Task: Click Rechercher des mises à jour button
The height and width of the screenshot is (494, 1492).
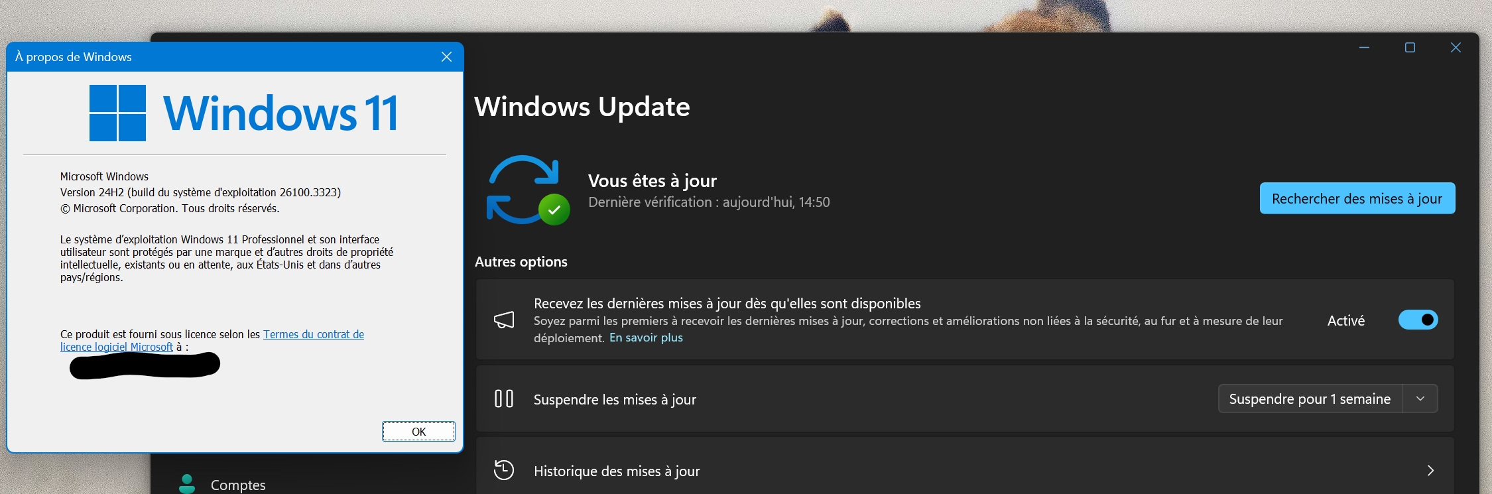Action: pyautogui.click(x=1357, y=198)
